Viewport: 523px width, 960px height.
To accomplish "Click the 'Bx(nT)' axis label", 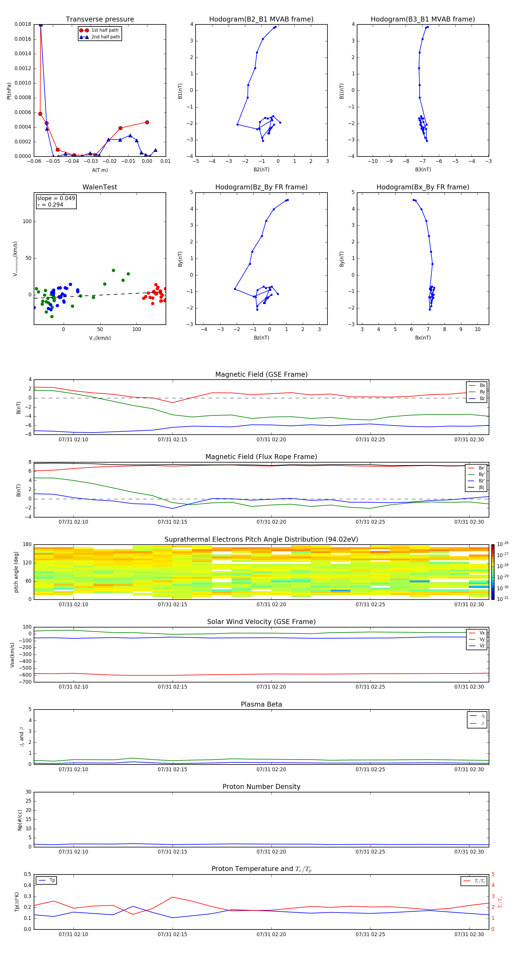I will (423, 338).
